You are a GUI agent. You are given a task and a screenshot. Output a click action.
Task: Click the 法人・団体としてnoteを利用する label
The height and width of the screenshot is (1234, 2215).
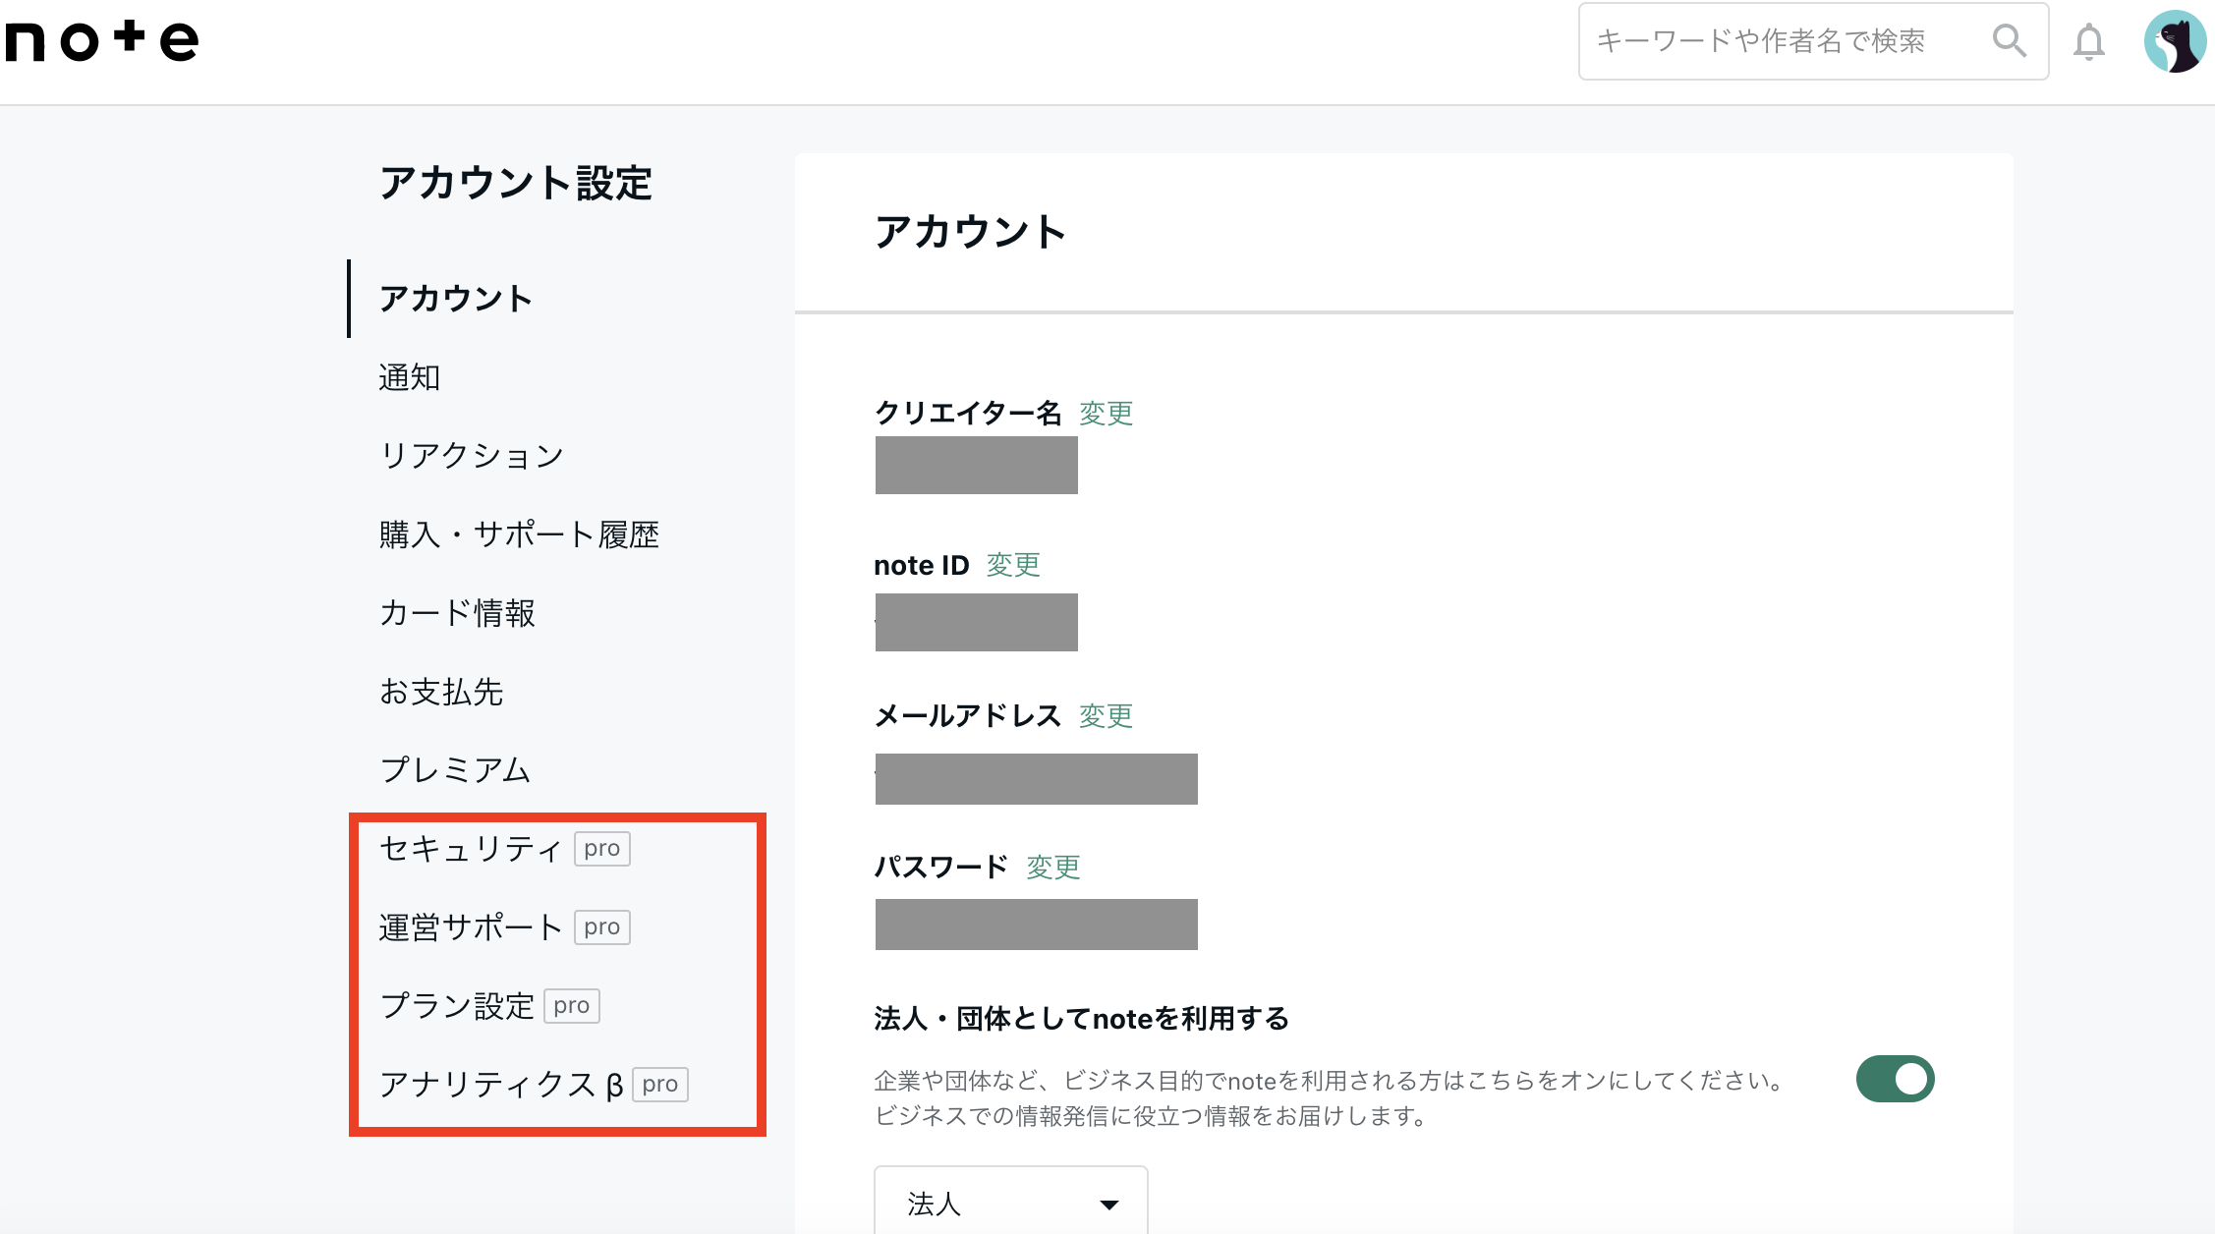click(x=1081, y=1019)
